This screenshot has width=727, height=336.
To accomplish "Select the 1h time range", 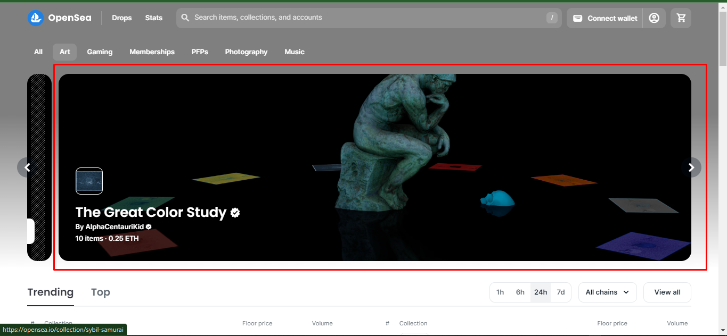I will click(x=500, y=292).
